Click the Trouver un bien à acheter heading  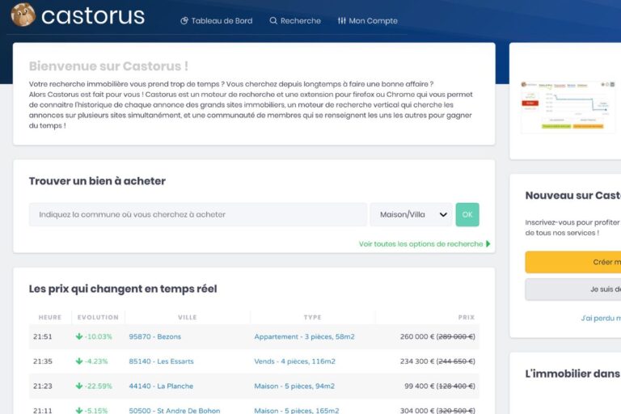click(x=97, y=180)
